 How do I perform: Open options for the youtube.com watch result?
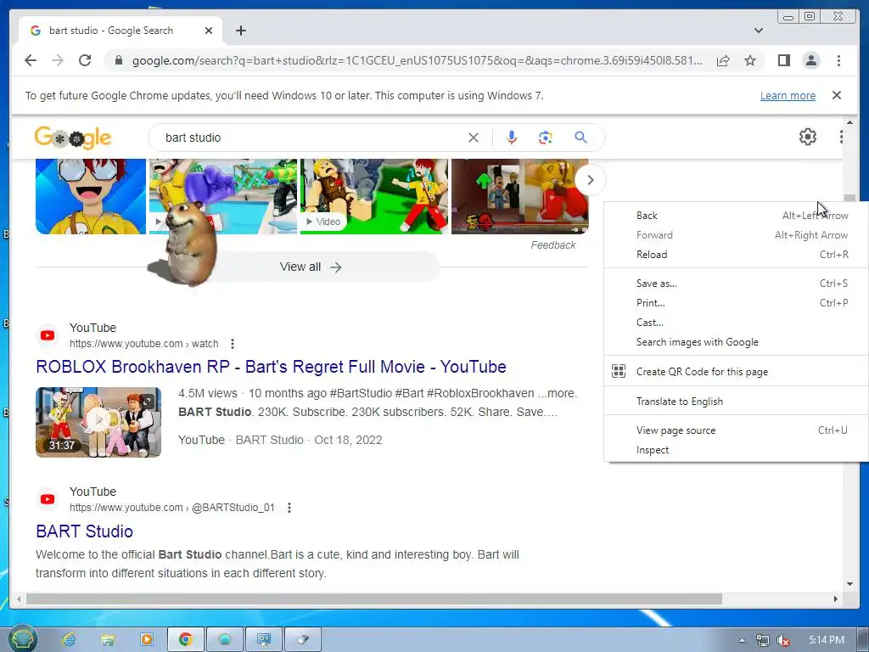[233, 344]
